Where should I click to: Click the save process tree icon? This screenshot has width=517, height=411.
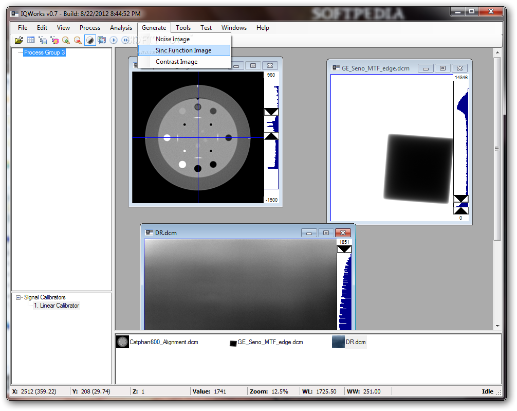pos(43,40)
